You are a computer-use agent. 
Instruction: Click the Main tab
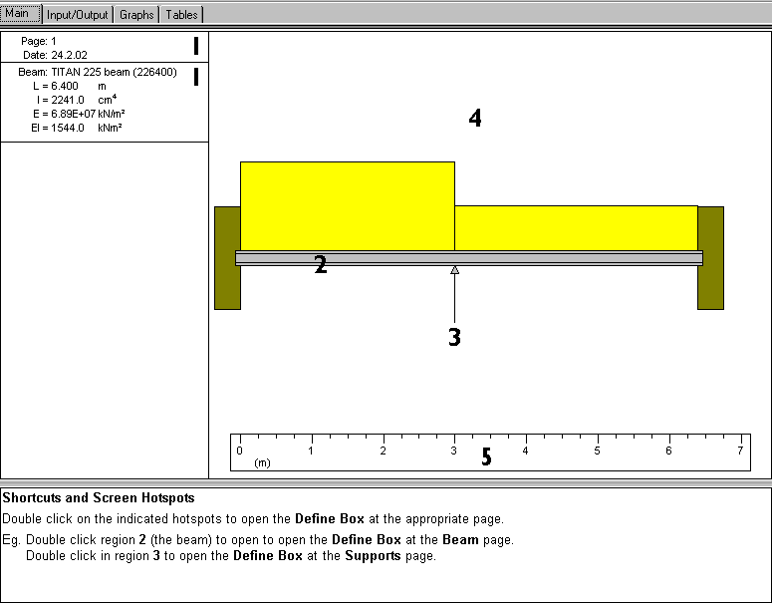point(21,14)
